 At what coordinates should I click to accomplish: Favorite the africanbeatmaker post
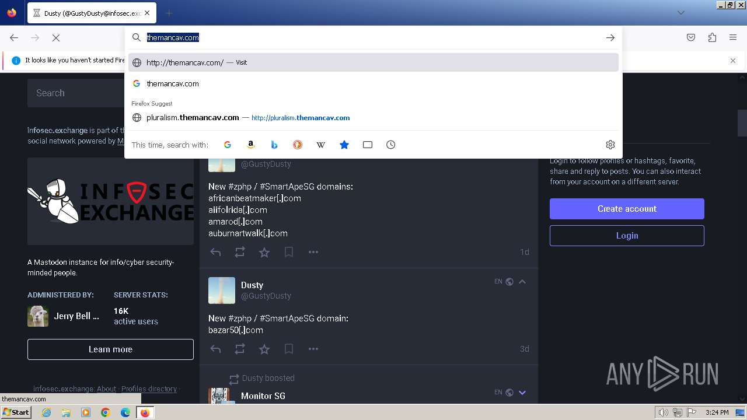pos(264,252)
